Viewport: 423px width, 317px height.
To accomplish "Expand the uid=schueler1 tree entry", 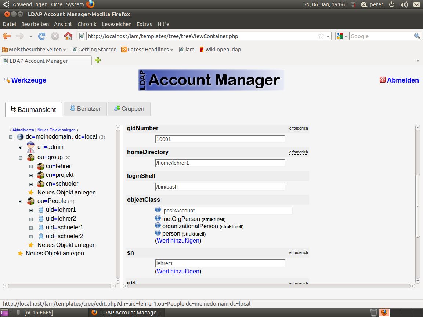I will (x=31, y=228).
